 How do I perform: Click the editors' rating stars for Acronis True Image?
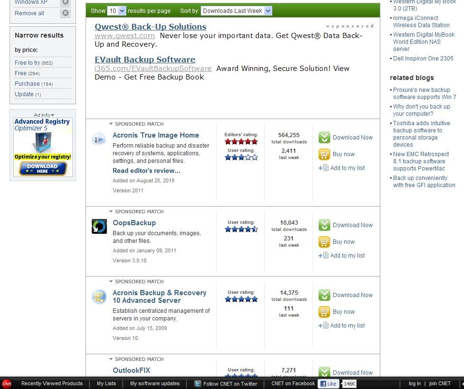point(241,141)
